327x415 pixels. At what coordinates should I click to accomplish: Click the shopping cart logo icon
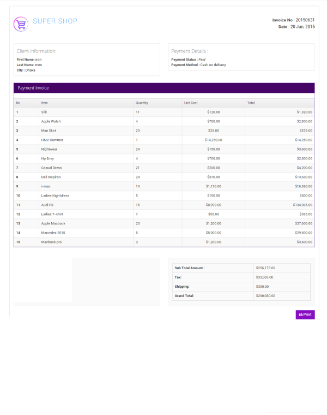21,23
